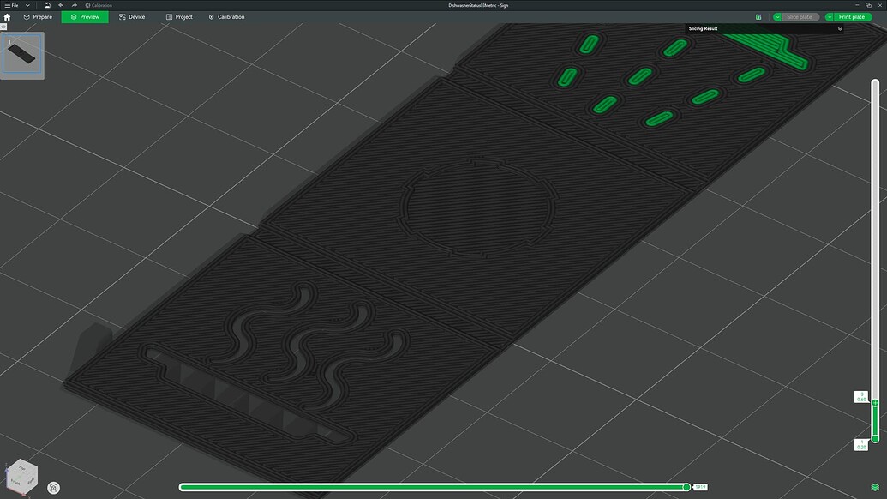Click the horizontal slider value label 5919

coord(700,487)
